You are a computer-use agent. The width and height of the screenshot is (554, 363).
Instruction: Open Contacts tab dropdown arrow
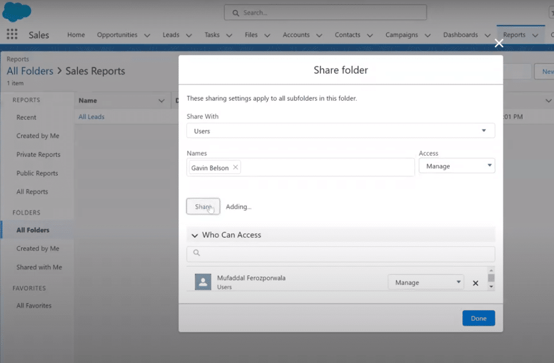tap(370, 35)
